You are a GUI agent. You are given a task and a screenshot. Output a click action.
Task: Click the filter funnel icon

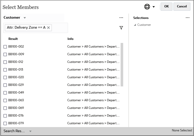click(x=121, y=28)
